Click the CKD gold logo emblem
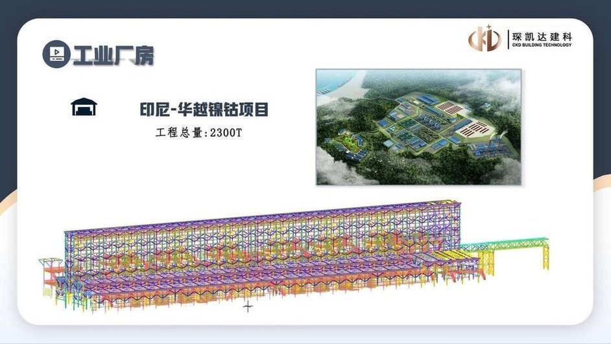The height and width of the screenshot is (344, 611). coord(485,39)
